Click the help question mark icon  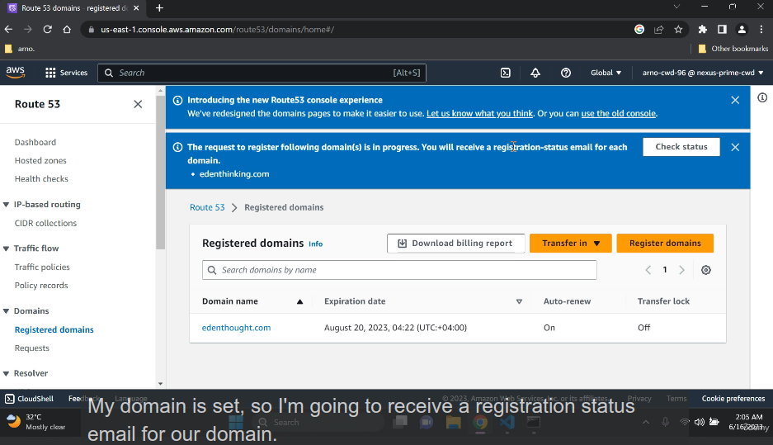tap(566, 73)
